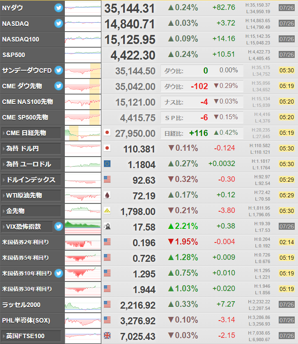Open the NASDAQ mini chart

tap(83, 24)
